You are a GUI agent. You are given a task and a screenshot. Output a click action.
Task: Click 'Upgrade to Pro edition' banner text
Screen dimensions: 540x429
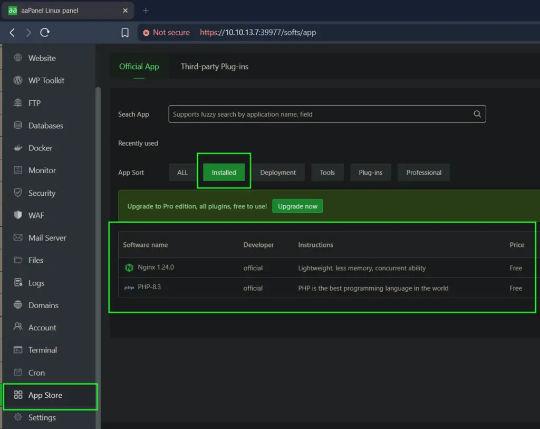tap(197, 206)
